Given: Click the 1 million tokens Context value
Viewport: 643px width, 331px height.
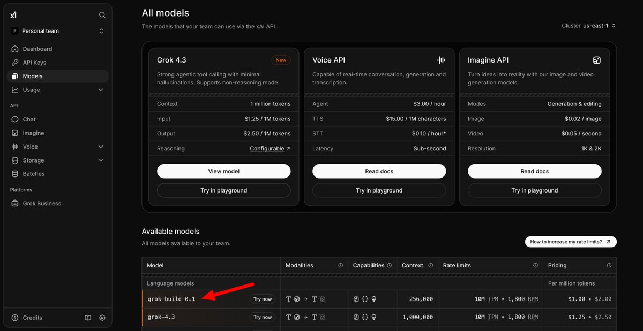Looking at the screenshot, I should (271, 104).
